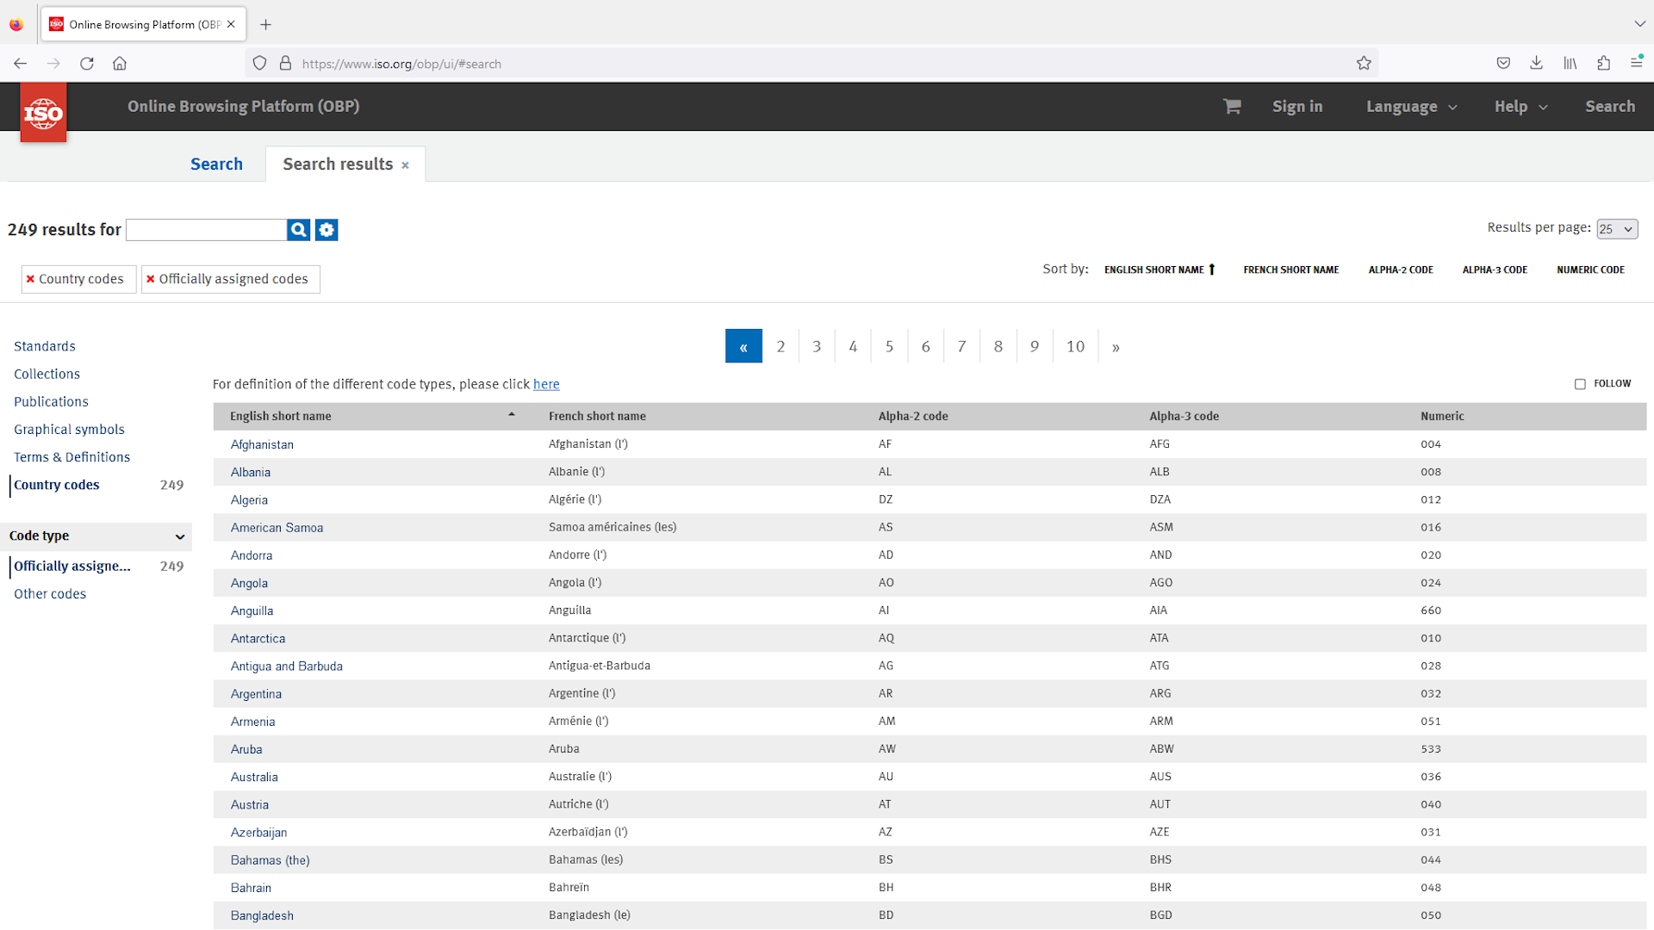This screenshot has width=1654, height=930.
Task: Remove the Officially assigned codes filter tag
Action: [151, 278]
